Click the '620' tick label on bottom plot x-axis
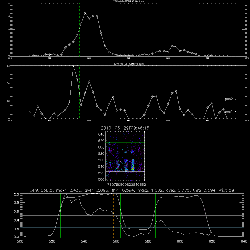 [212, 241]
